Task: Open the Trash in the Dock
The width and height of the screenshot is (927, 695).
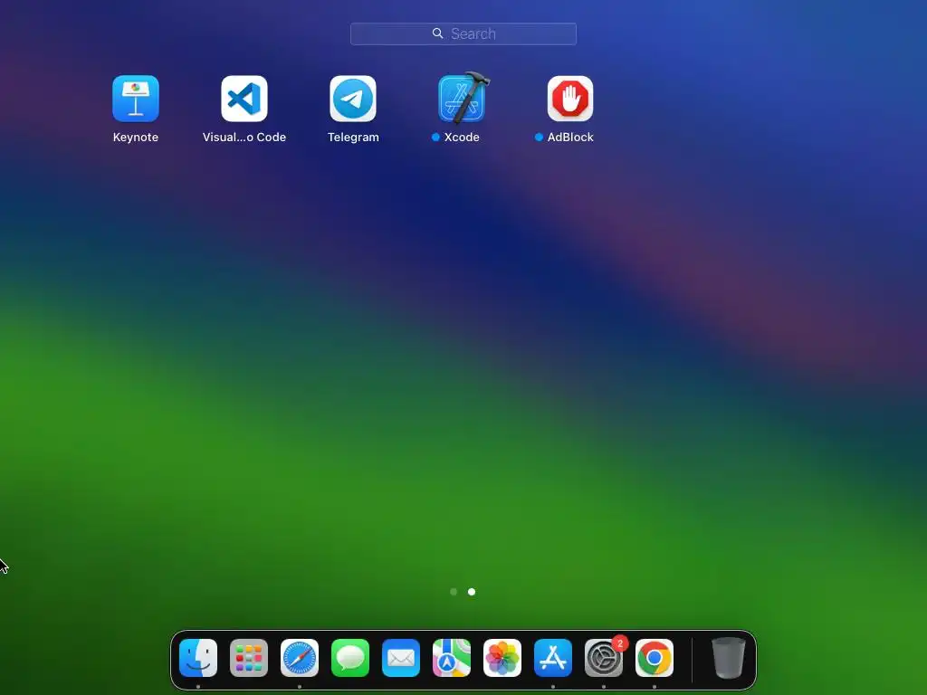Action: click(729, 658)
